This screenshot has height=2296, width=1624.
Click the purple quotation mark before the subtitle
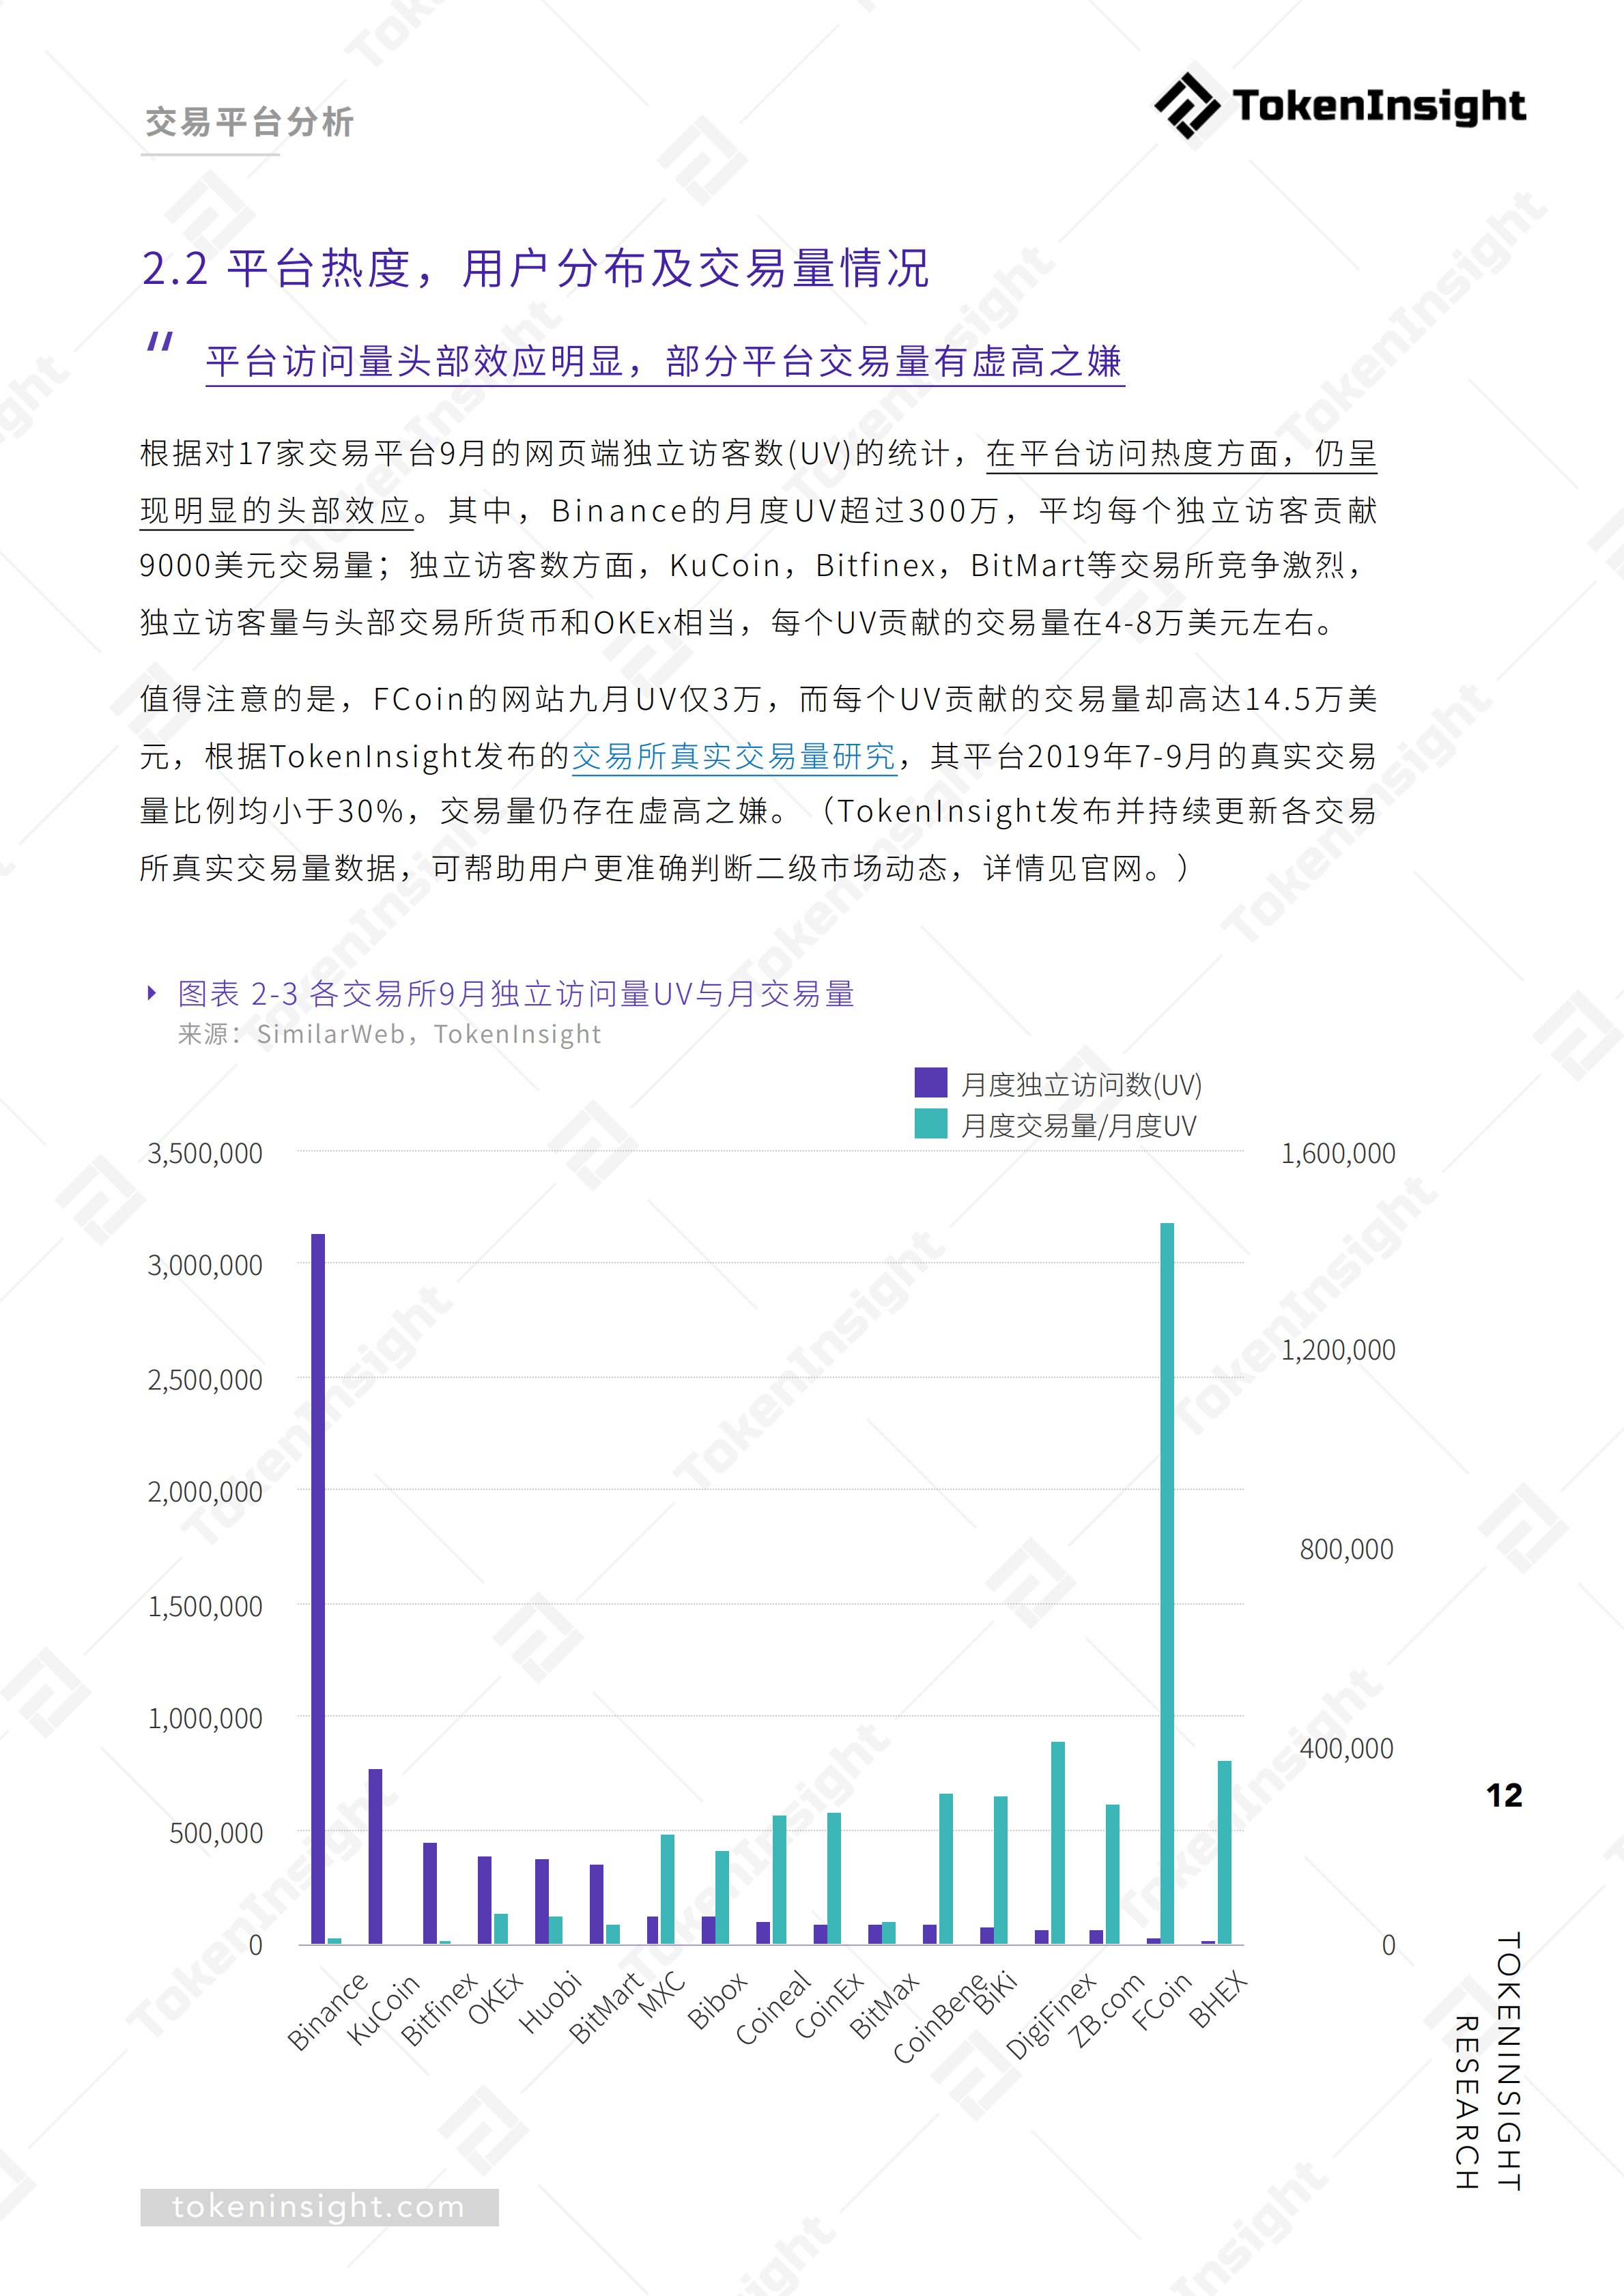click(161, 342)
